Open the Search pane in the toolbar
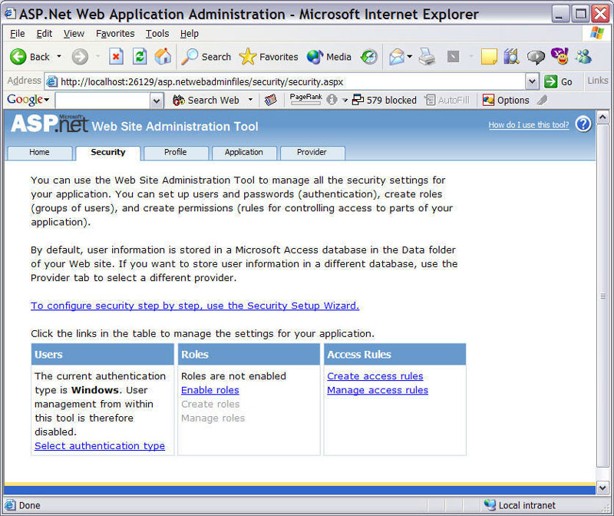Screen dimensions: 614x516 (206, 57)
